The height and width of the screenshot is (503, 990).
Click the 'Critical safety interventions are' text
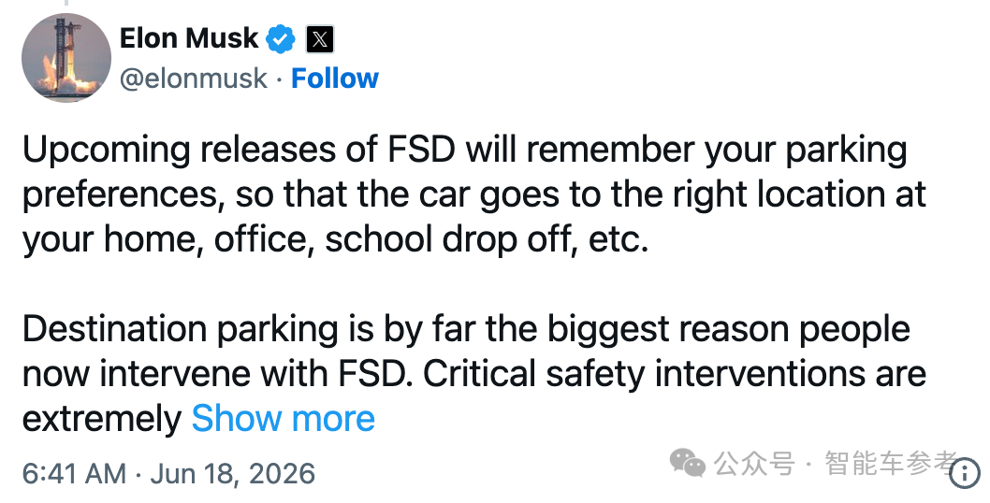coord(675,374)
